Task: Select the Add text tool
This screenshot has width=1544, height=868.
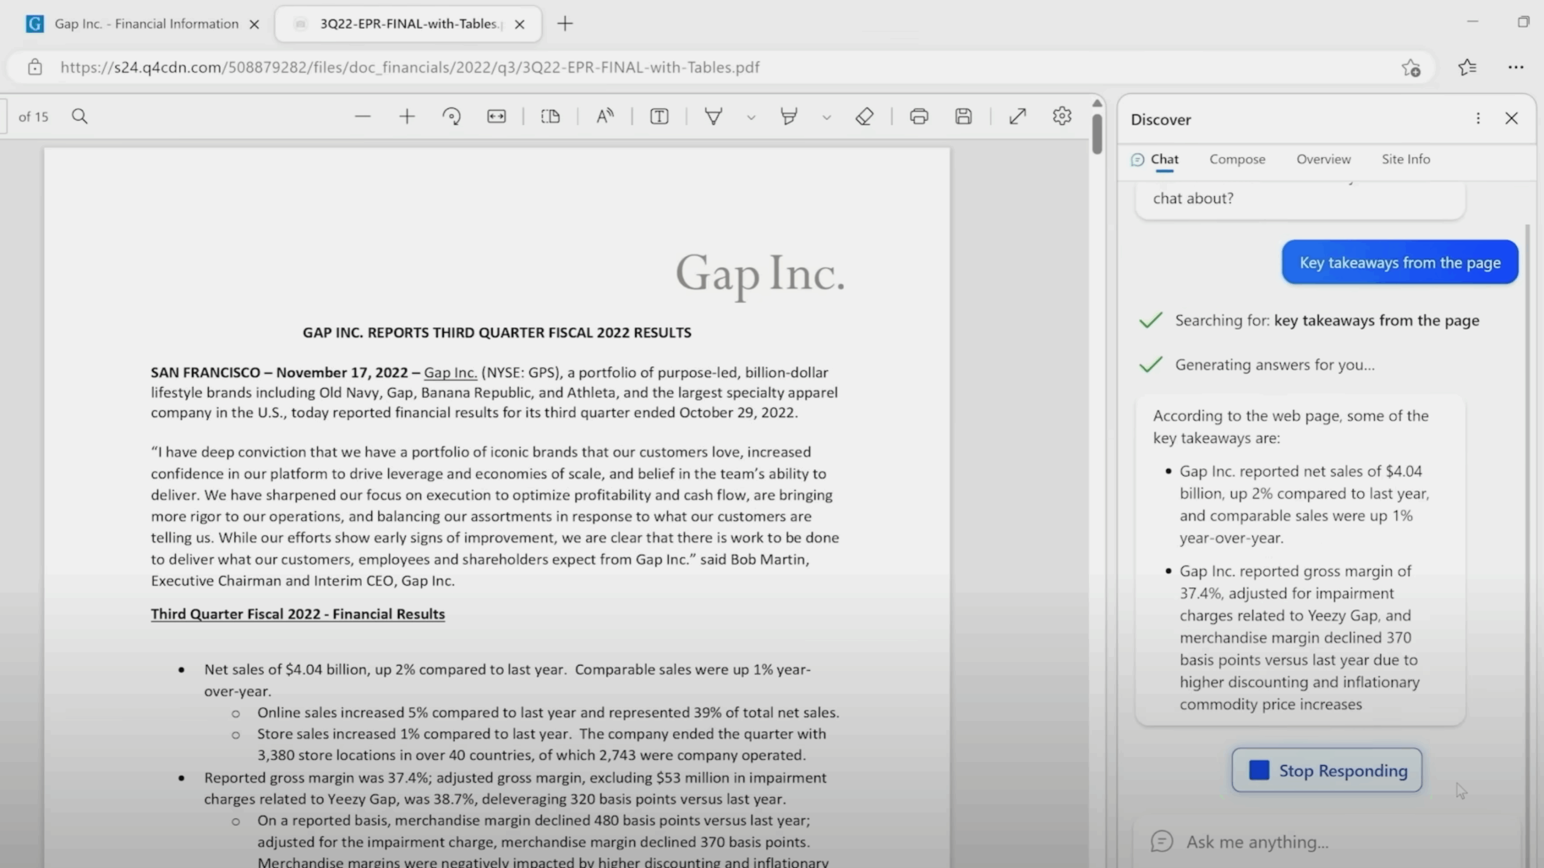Action: click(x=659, y=116)
